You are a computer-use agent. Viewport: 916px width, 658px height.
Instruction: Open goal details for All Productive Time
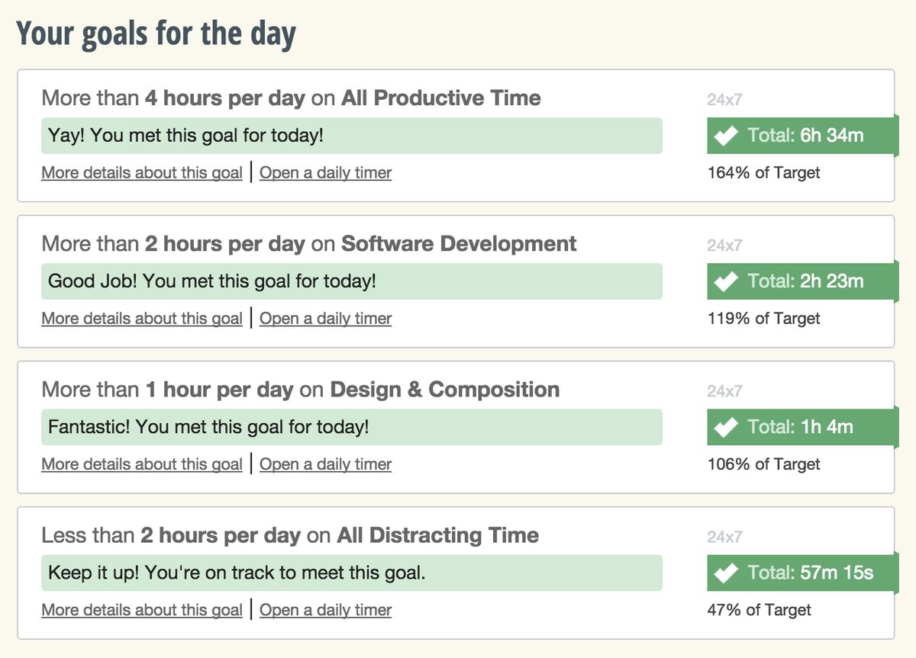[x=142, y=173]
